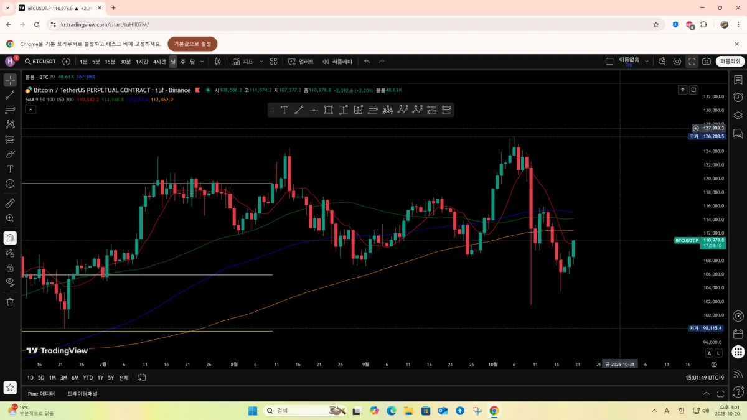Screen dimensions: 747x420
Task: Expand the indicators favorites dropdown arrow
Action: click(x=261, y=62)
